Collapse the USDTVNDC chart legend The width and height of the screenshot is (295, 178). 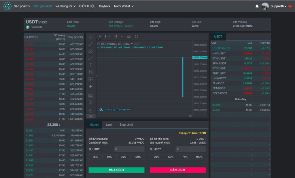coord(99,44)
